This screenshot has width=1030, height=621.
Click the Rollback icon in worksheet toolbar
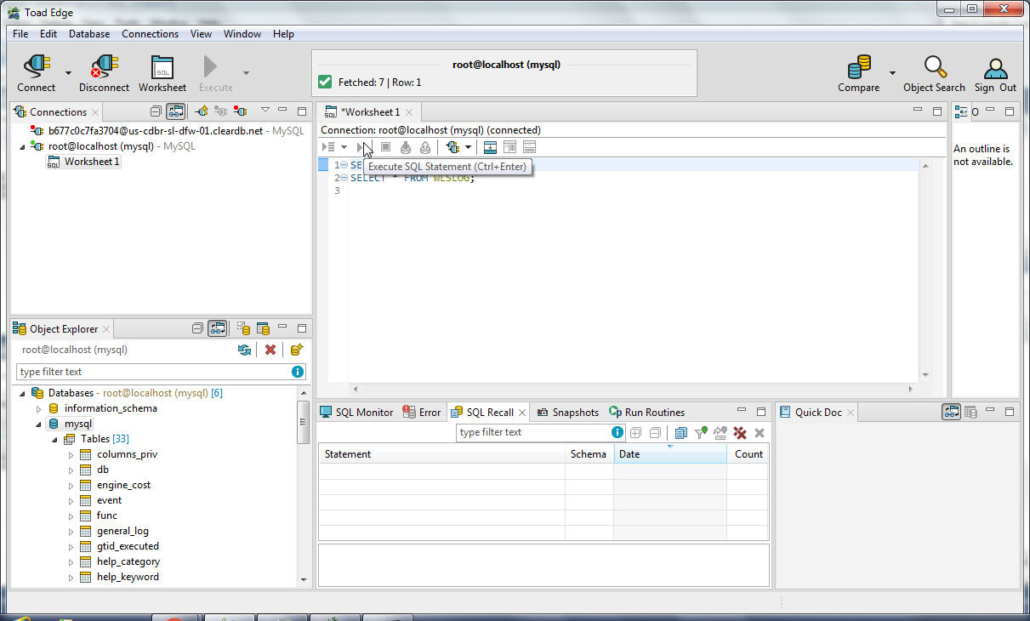pyautogui.click(x=425, y=147)
